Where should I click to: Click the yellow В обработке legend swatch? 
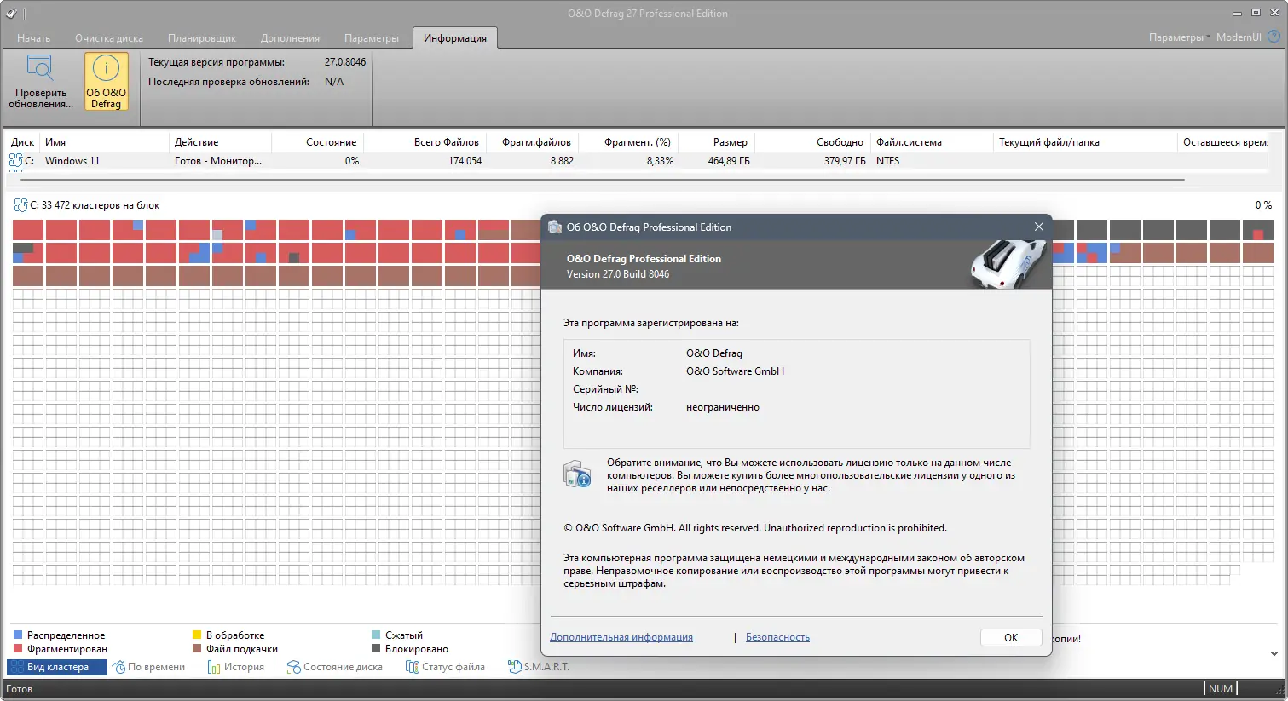point(197,635)
